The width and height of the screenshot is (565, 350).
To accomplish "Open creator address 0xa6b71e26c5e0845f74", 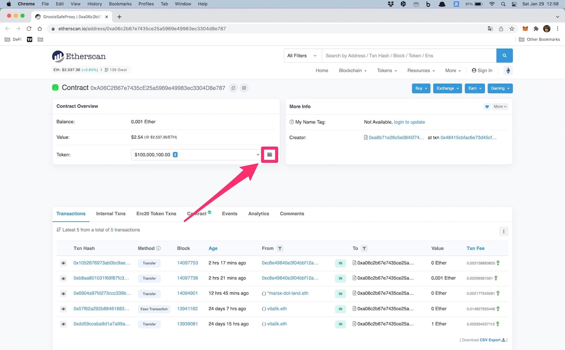I will click(x=397, y=138).
